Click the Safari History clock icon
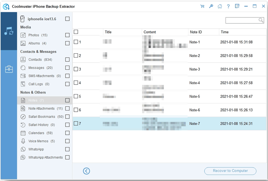 [x=23, y=125]
